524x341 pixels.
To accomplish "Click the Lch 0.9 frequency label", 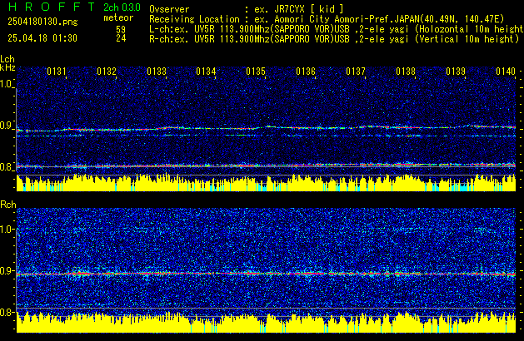I will [x=7, y=126].
